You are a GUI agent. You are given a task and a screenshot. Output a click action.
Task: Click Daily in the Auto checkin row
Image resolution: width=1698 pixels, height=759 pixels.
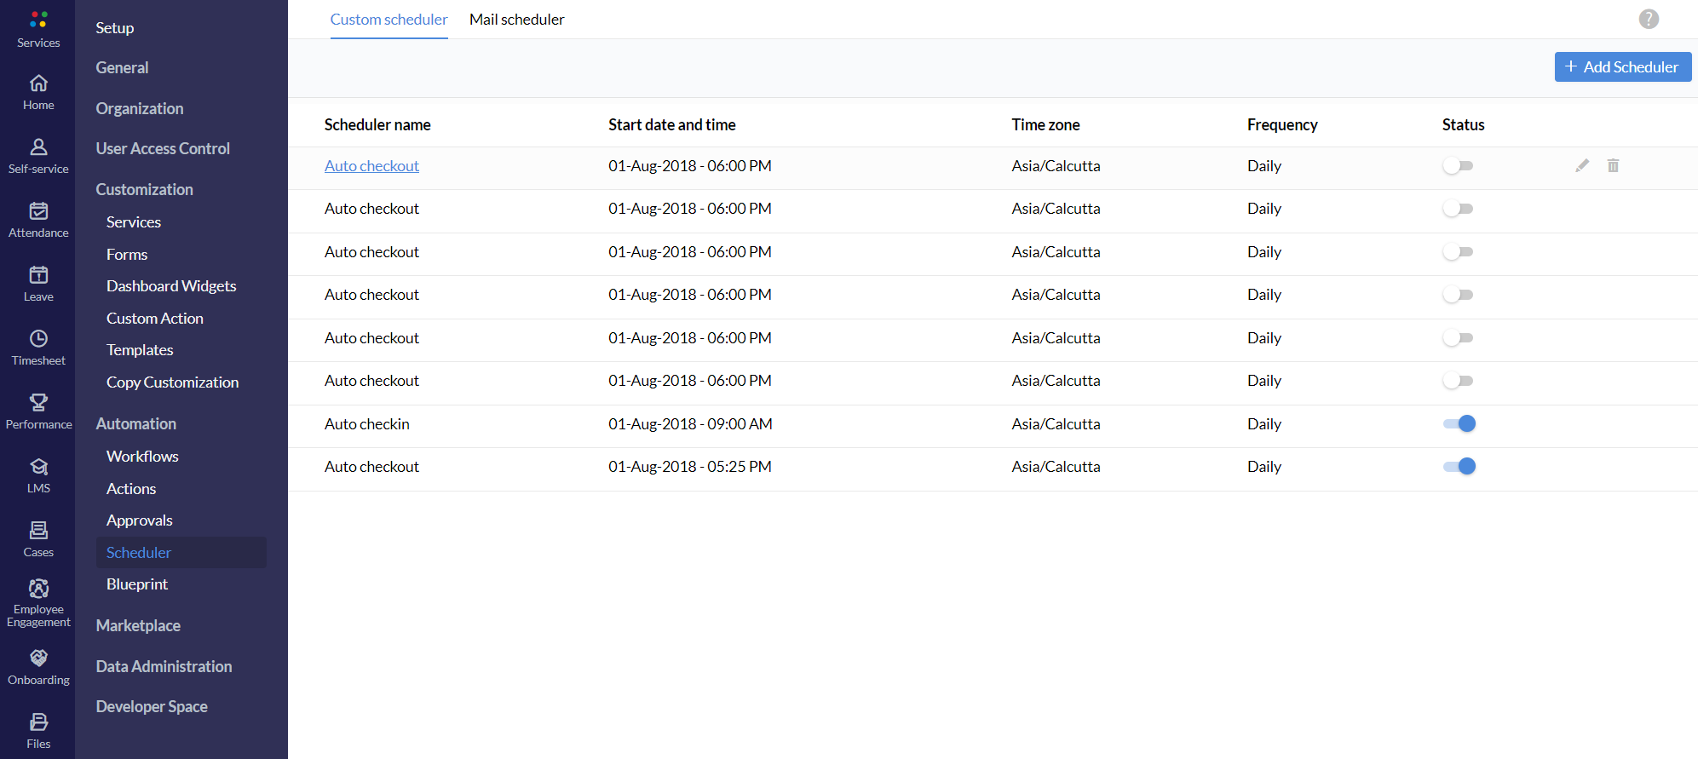(1264, 424)
